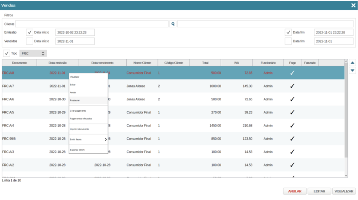358x200 pixels.
Task: Click the Pago checkmark in the FRC A/8 row
Action: (292, 73)
